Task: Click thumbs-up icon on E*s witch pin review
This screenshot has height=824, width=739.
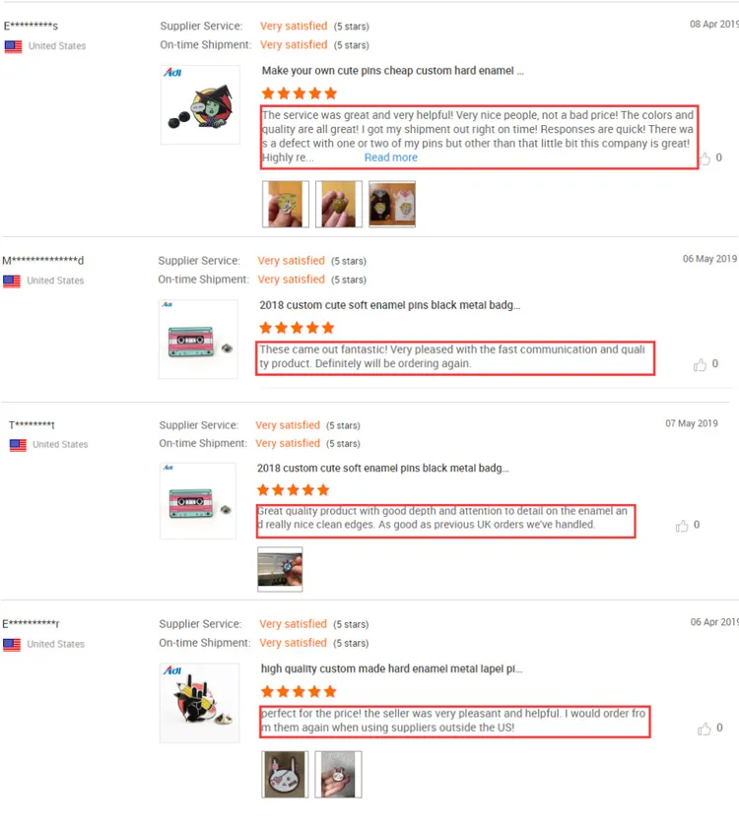Action: [705, 158]
